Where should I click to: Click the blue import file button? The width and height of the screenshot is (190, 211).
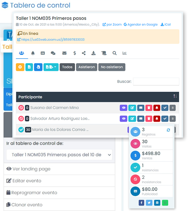(38, 67)
